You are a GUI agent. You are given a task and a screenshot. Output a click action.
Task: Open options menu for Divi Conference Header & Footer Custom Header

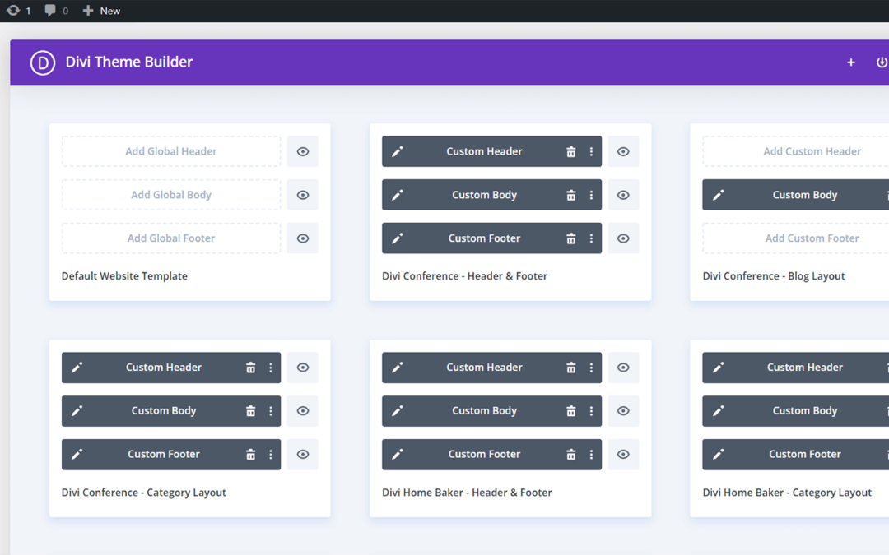591,152
